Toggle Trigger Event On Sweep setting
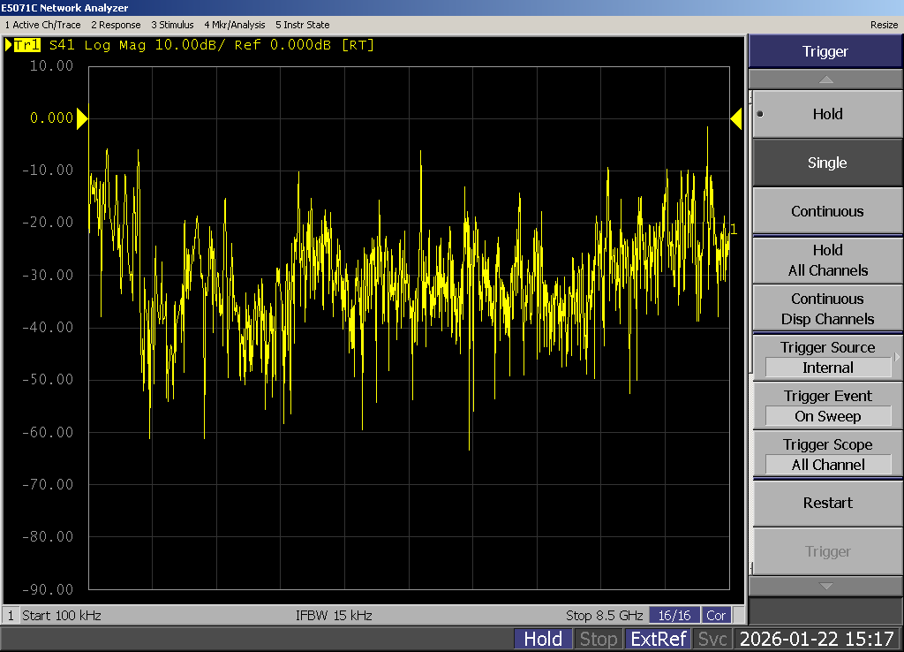The width and height of the screenshot is (904, 652). [826, 406]
